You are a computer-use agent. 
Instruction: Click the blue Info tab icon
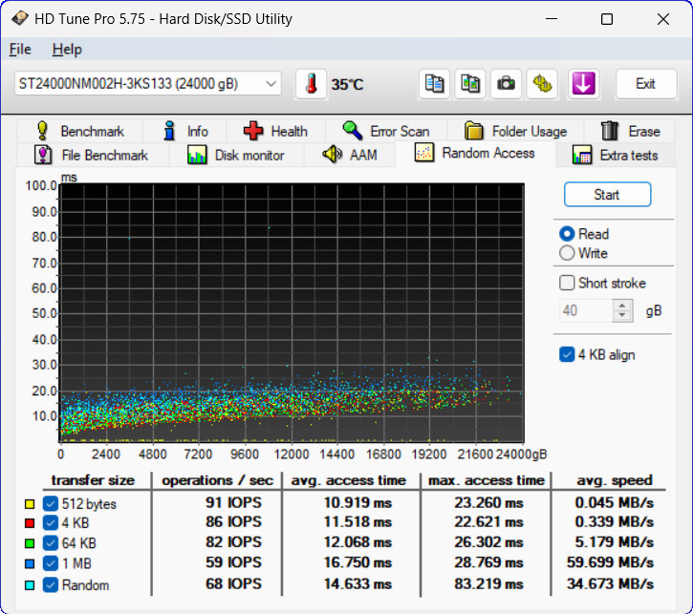tap(169, 131)
